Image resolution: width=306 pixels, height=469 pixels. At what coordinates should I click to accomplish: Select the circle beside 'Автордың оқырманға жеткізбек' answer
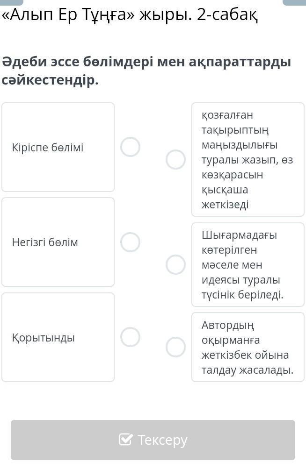tap(175, 347)
